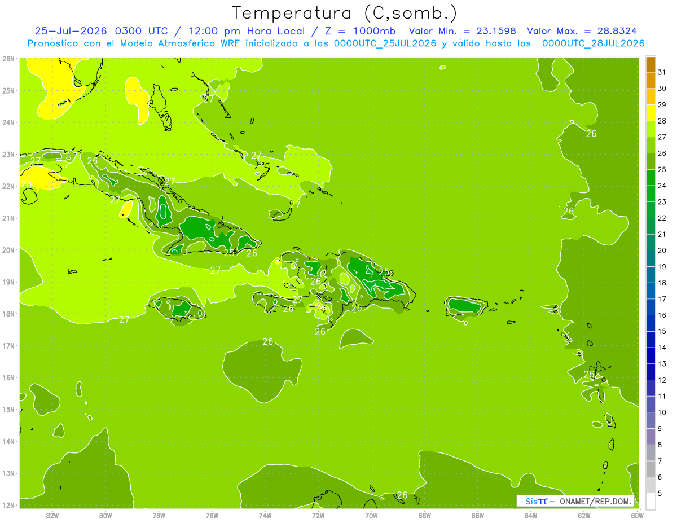Image resolution: width=677 pixels, height=523 pixels.
Task: Click "Valor Min. = 23.1598"
Action: click(x=462, y=31)
